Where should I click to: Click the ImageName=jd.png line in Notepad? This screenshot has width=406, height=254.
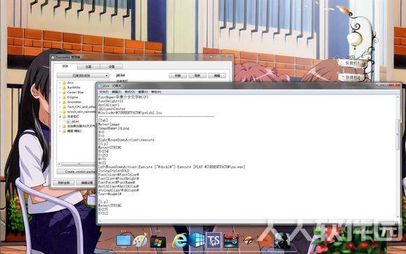pyautogui.click(x=113, y=128)
